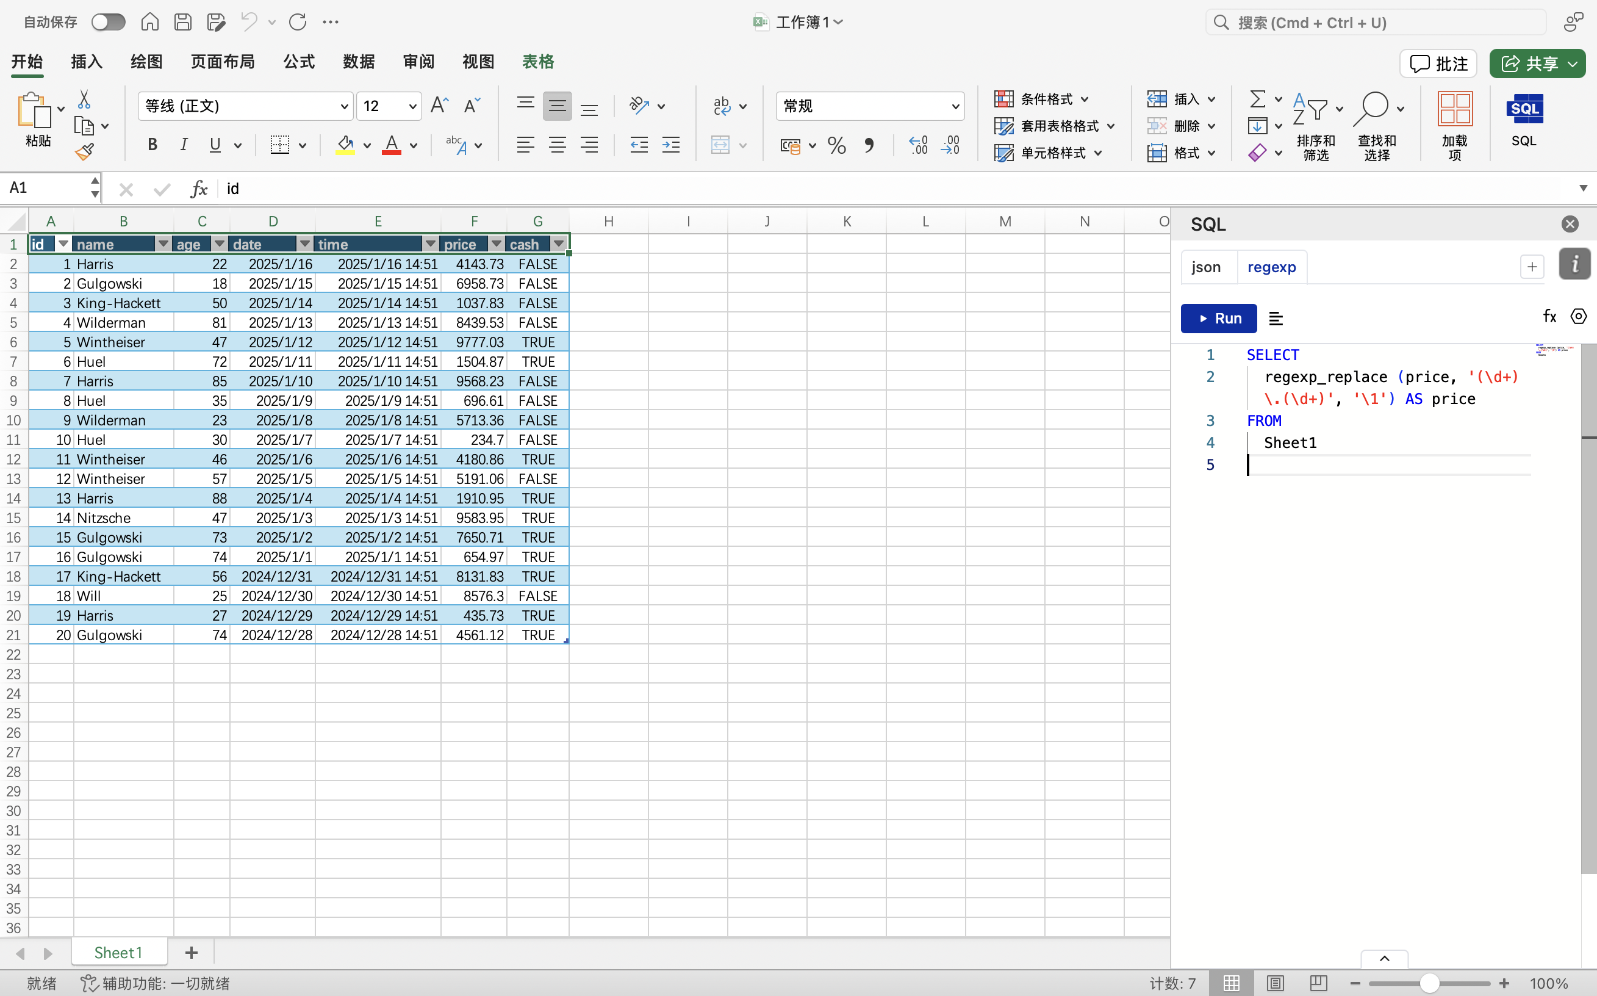This screenshot has height=996, width=1597.
Task: Expand the font name dropdown
Action: pos(343,107)
